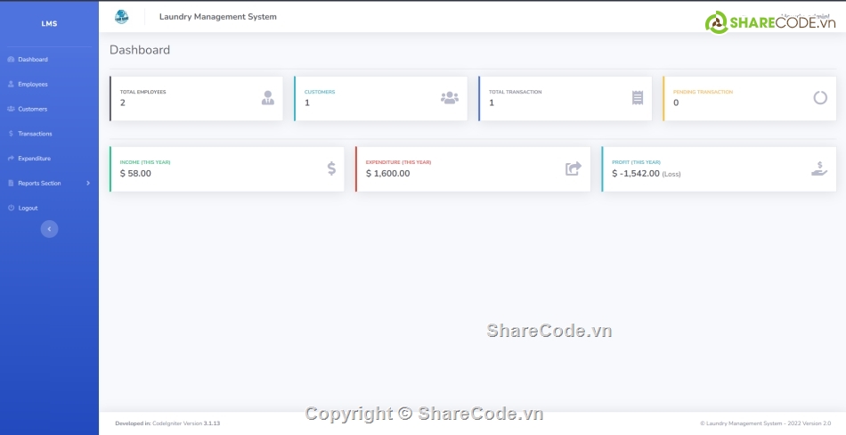
Task: Click the $ 1,600.00 expenditure value
Action: 388,174
